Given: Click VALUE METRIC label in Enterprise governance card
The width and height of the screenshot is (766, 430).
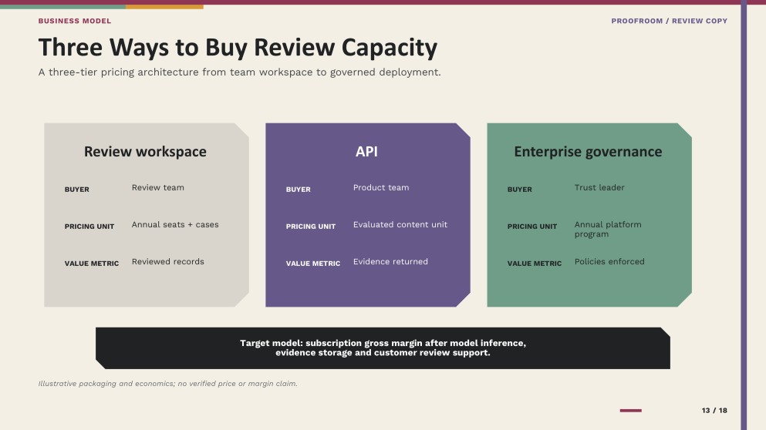Looking at the screenshot, I should click(535, 264).
